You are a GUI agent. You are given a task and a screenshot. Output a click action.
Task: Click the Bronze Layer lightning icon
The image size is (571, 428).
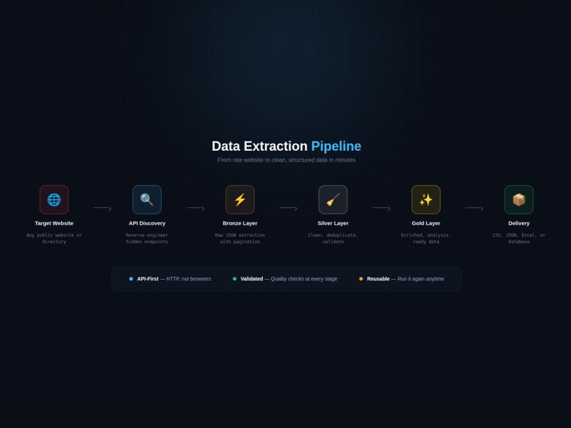pyautogui.click(x=240, y=199)
